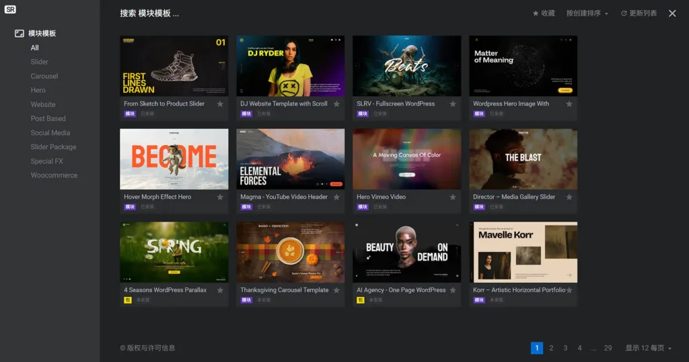This screenshot has height=362, width=689.
Task: Select the Carousel category in sidebar
Action: click(x=44, y=76)
